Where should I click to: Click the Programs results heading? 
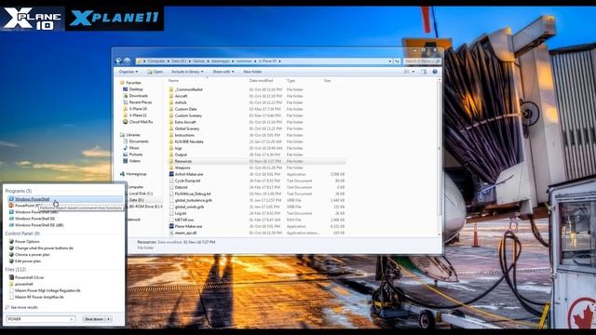(x=19, y=191)
